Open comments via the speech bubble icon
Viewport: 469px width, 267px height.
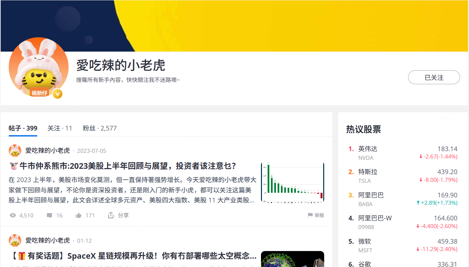pyautogui.click(x=50, y=215)
